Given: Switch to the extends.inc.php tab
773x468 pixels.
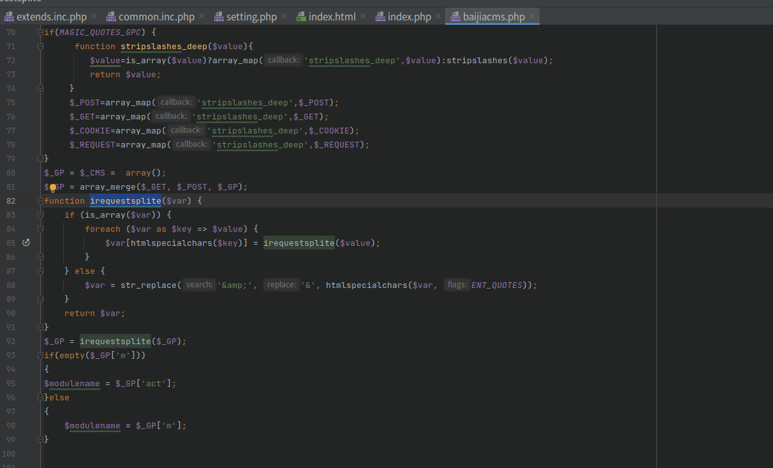Looking at the screenshot, I should (51, 17).
